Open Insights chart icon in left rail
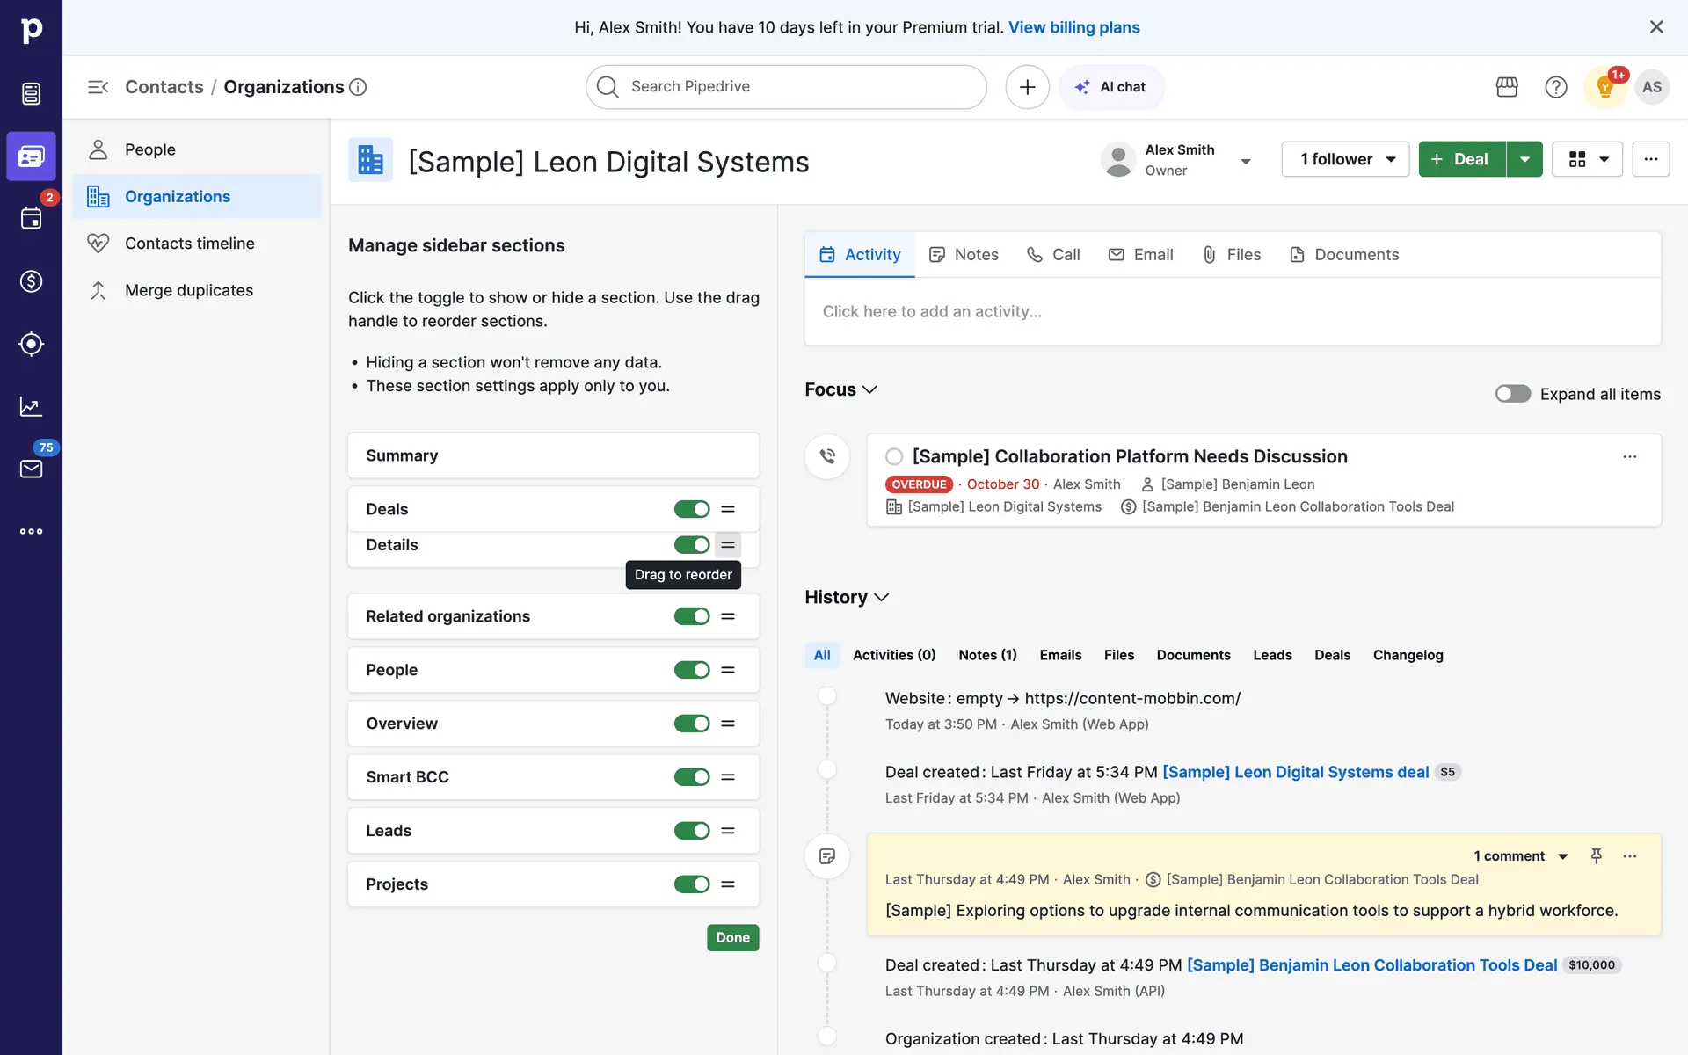This screenshot has width=1688, height=1055. point(31,406)
